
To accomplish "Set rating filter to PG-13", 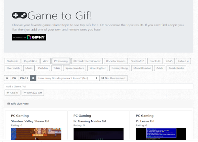I will [x=24, y=78].
